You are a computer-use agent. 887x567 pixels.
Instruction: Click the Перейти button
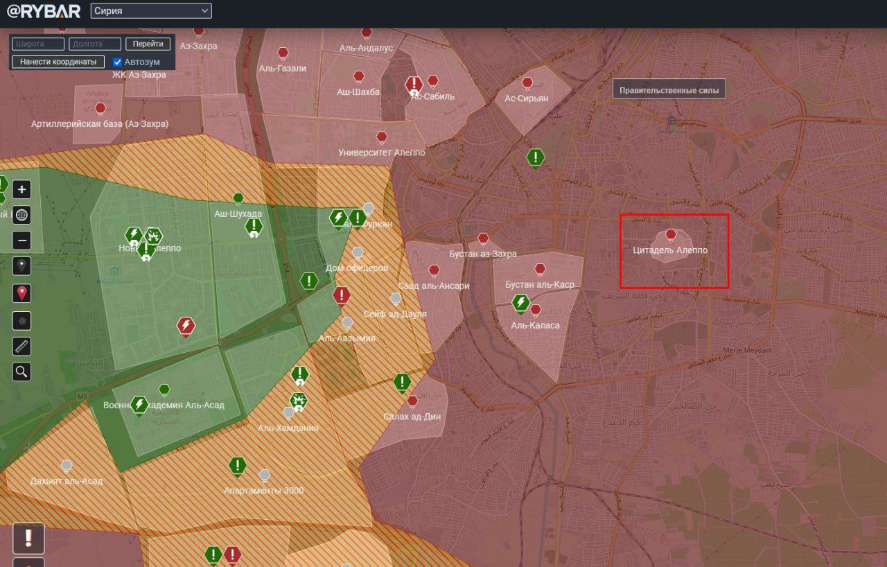[148, 44]
